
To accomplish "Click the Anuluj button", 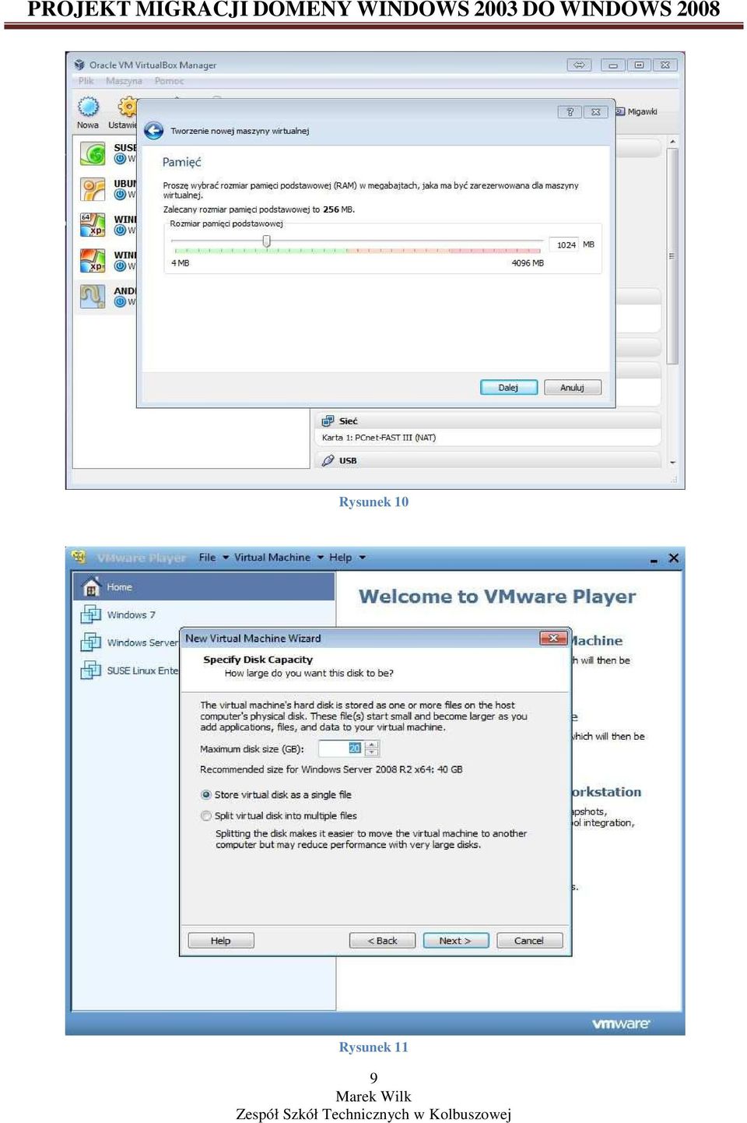I will (572, 387).
